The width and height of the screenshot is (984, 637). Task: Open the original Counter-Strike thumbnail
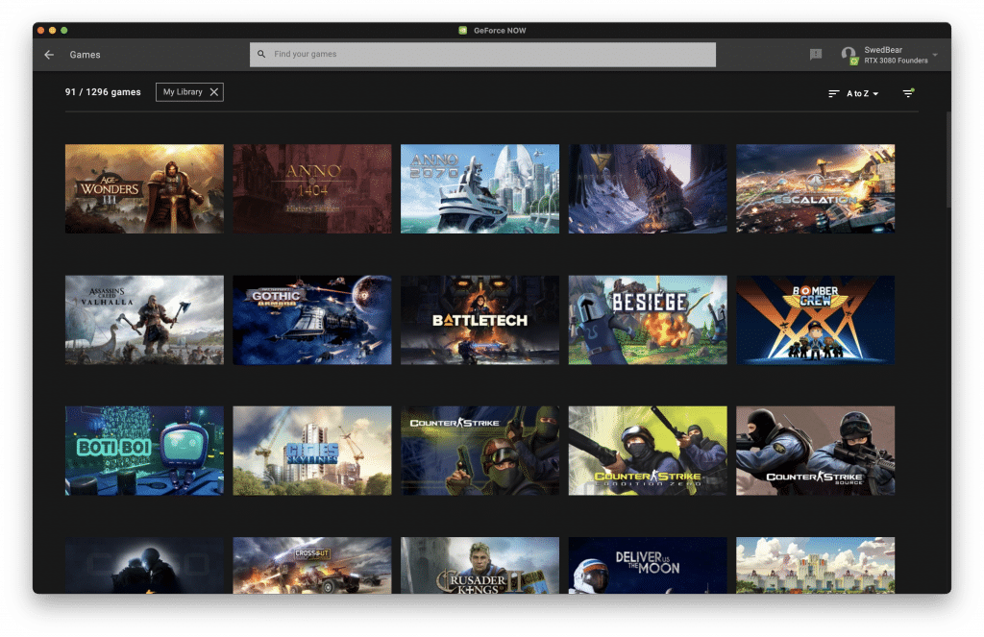tap(480, 451)
